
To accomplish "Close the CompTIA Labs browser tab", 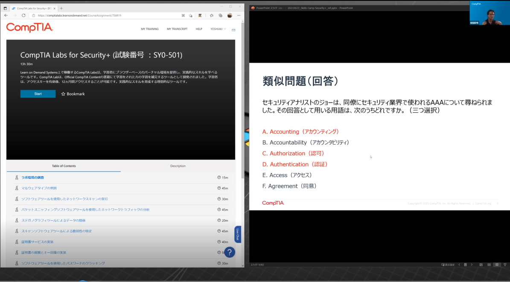I will coord(54,8).
